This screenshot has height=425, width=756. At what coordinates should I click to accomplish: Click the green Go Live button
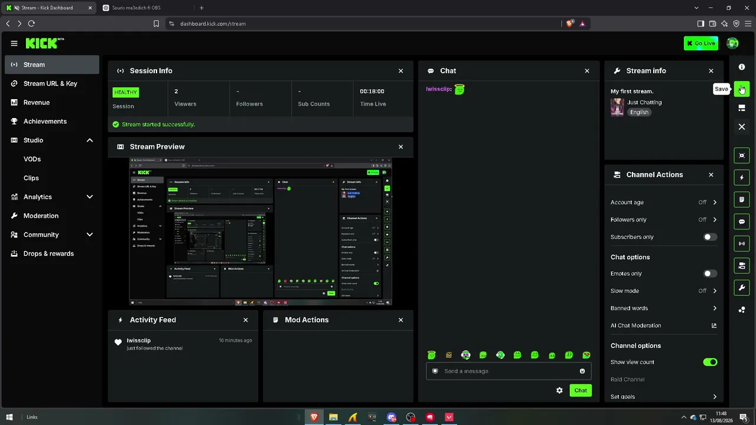[x=701, y=43]
